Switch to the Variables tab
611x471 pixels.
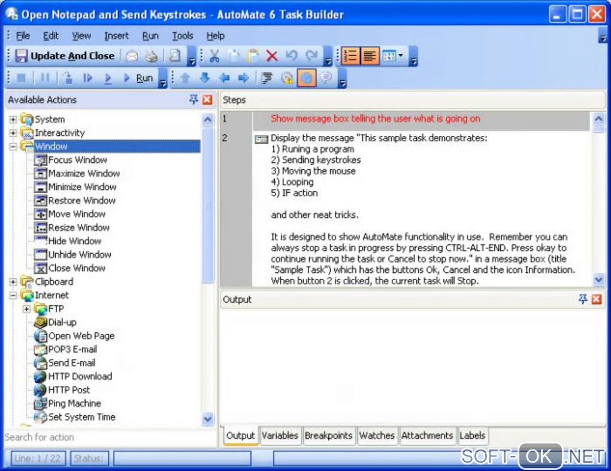coord(280,435)
